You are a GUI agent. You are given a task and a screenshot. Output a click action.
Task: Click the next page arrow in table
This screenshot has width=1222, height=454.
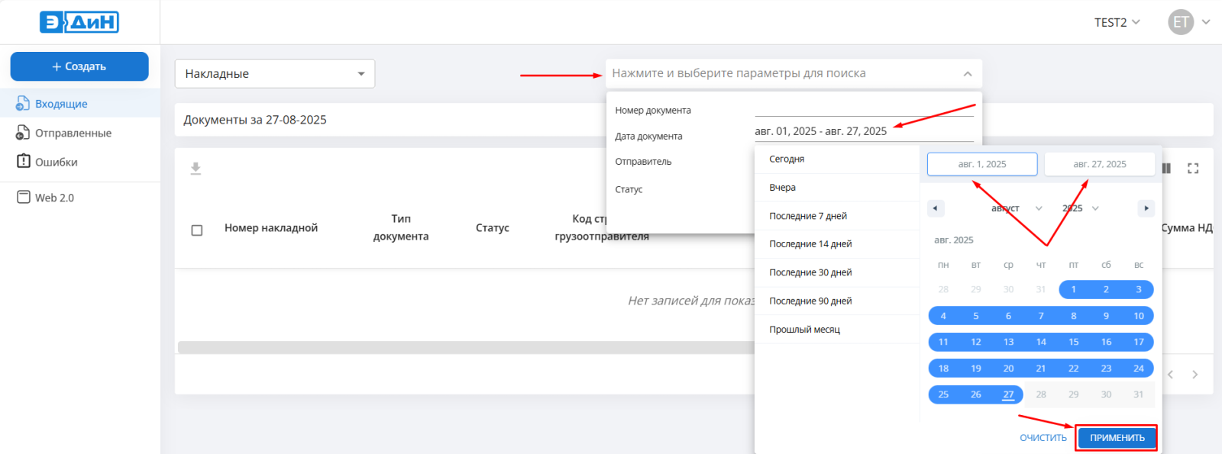(x=1195, y=375)
